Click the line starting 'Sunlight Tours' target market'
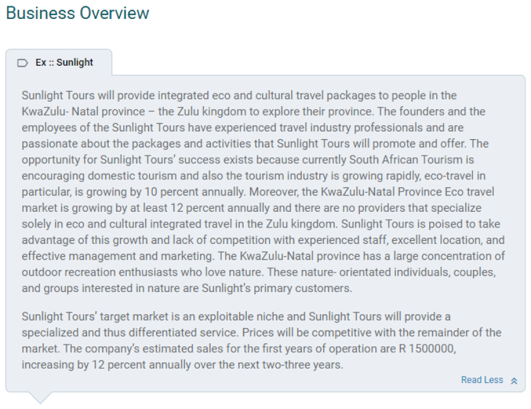531x409 pixels. [236, 316]
